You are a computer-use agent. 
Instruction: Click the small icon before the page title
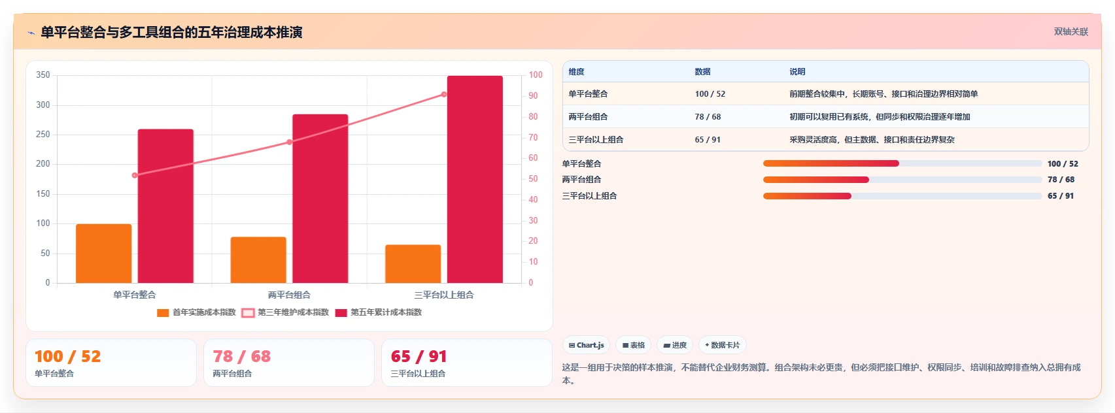pyautogui.click(x=31, y=33)
